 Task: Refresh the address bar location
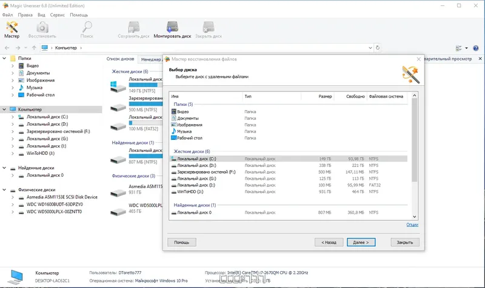tap(377, 48)
